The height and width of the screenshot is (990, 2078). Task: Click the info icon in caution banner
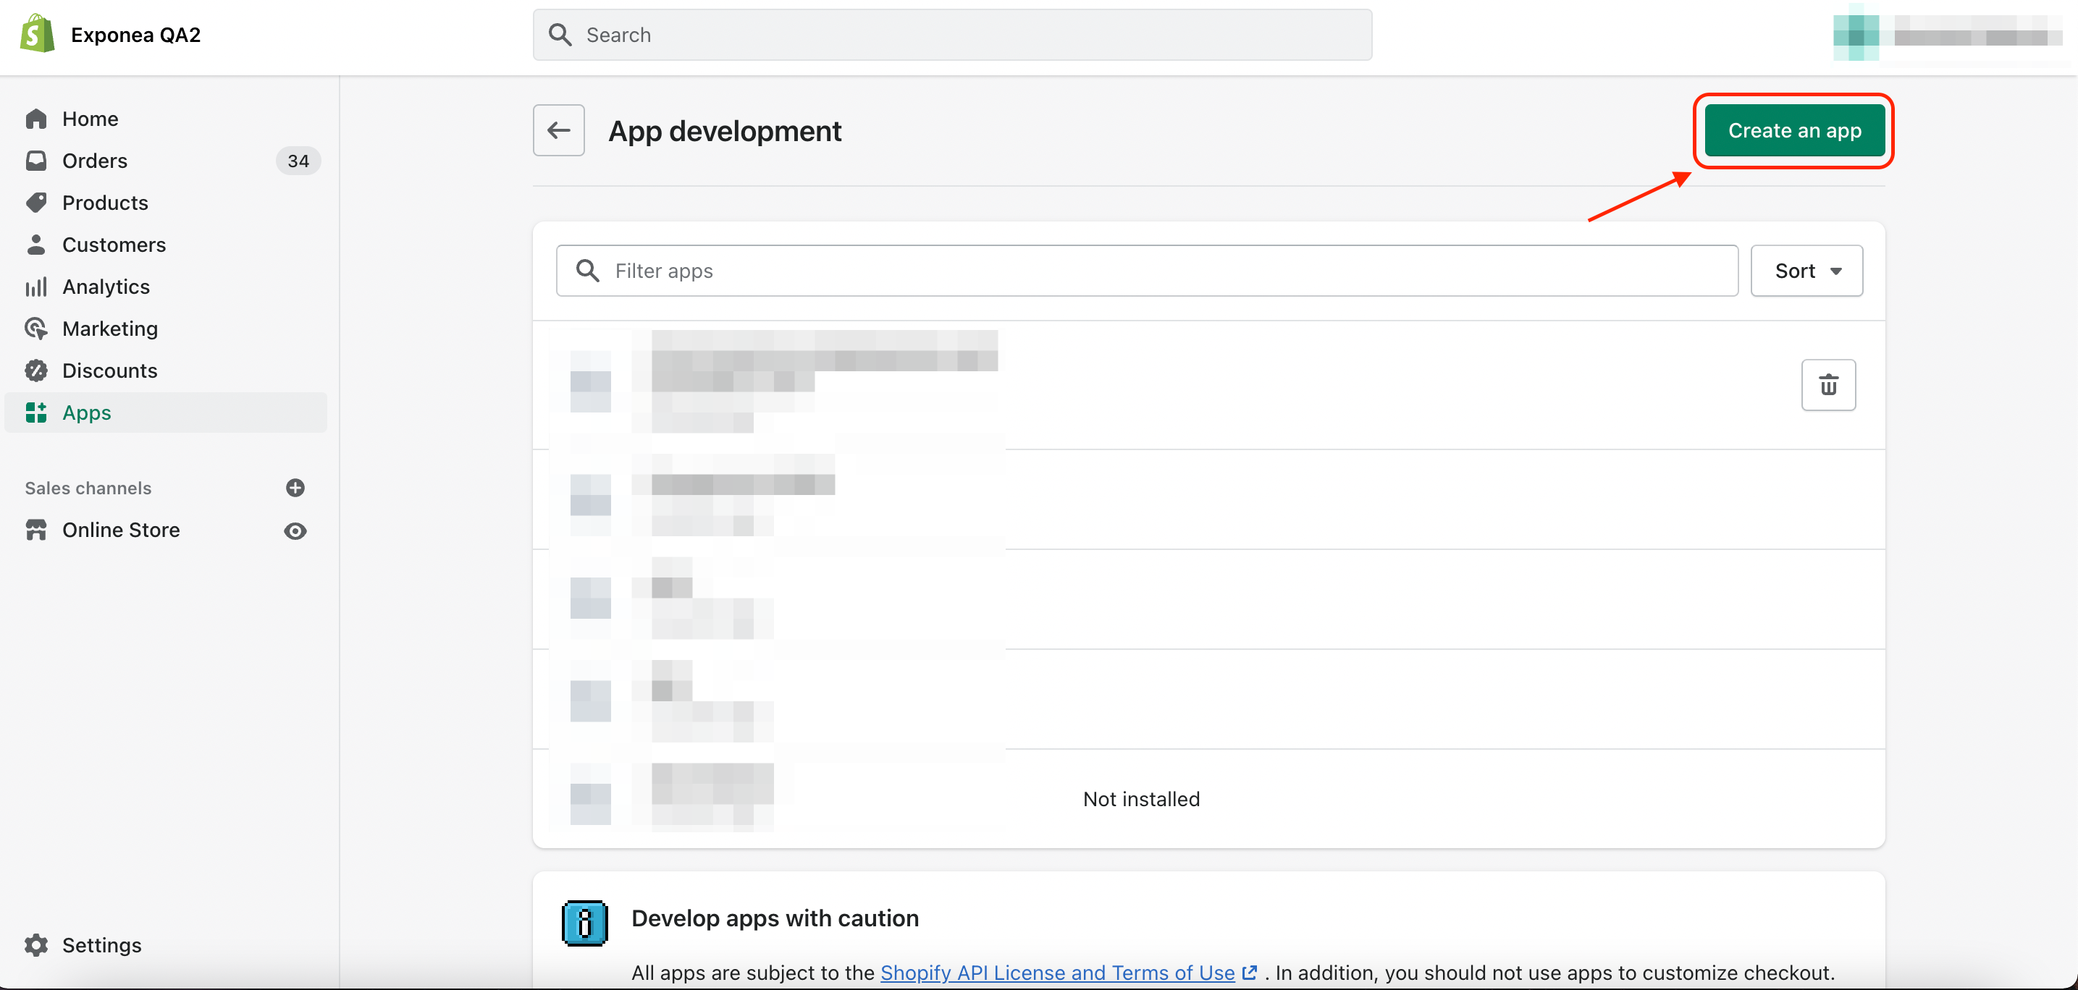pos(585,922)
